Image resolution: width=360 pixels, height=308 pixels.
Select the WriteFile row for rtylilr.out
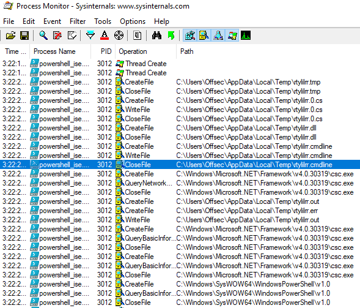pos(180,220)
